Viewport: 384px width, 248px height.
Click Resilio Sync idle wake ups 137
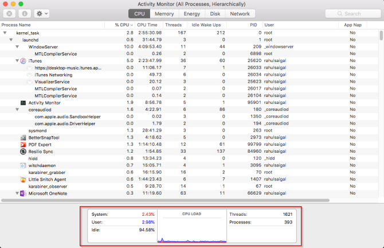221,152
